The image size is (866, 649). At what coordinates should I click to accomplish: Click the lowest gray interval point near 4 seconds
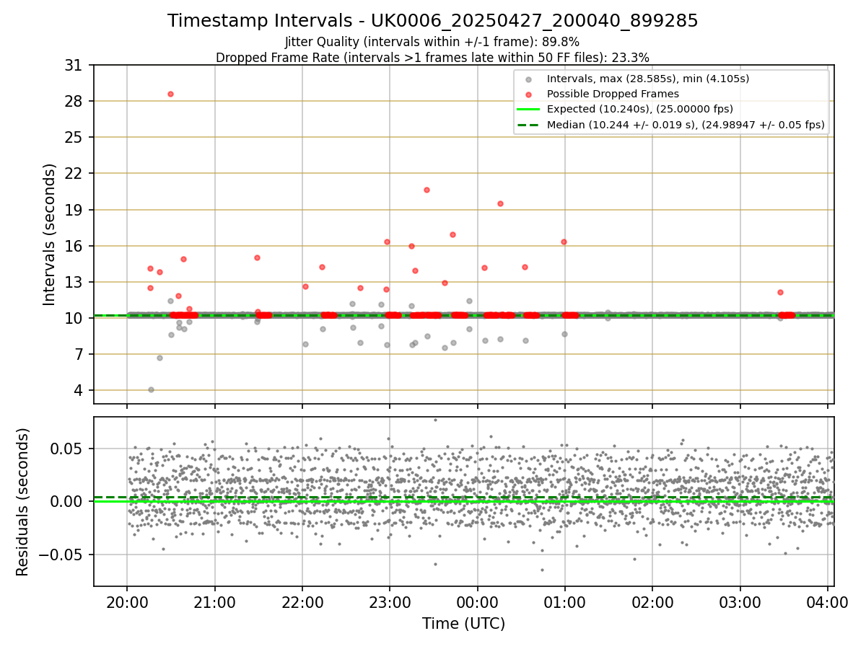click(x=151, y=389)
